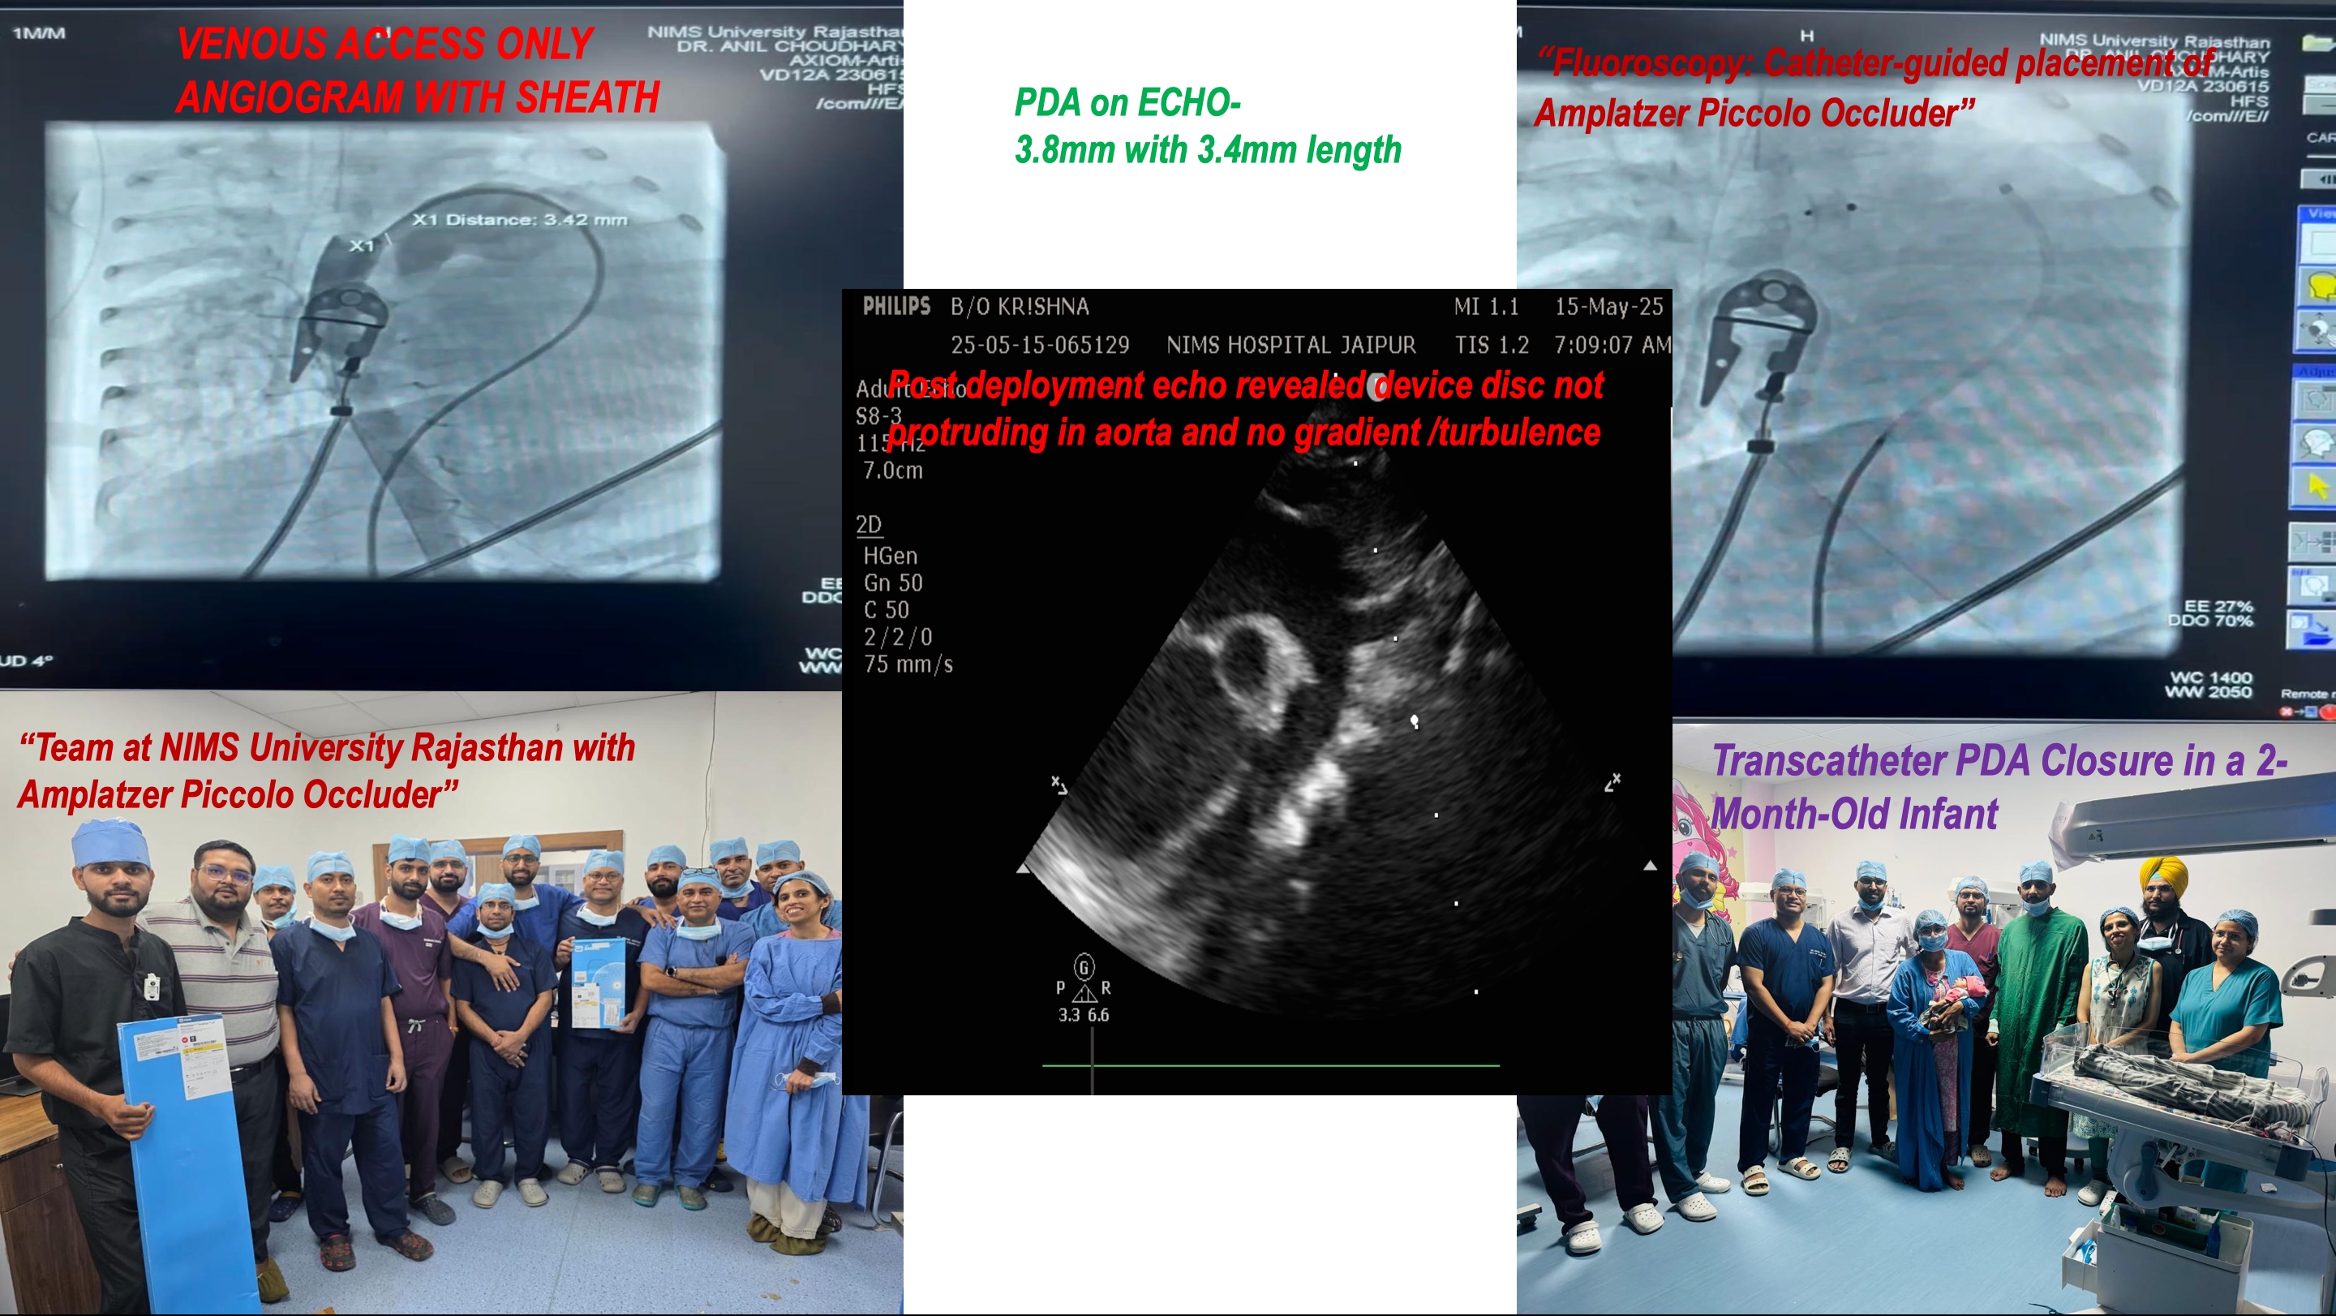Viewport: 2336px width, 1316px height.
Task: Click the "Gn 50" gain value
Action: pyautogui.click(x=892, y=583)
